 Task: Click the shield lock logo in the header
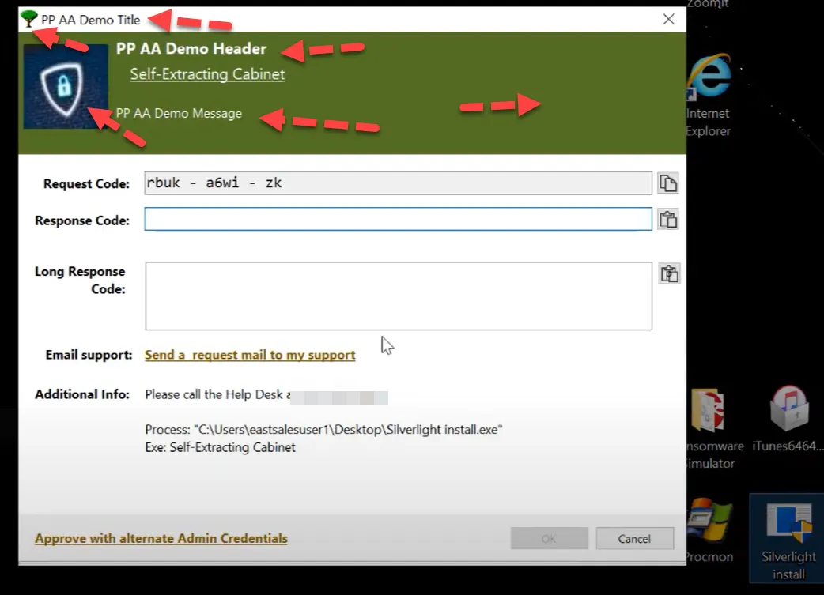[66, 85]
